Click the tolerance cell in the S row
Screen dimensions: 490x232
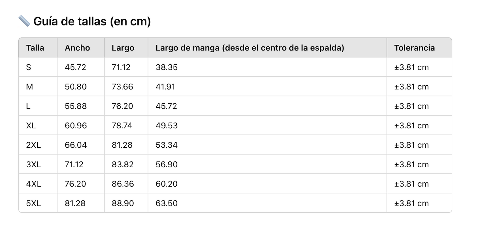[x=411, y=67]
